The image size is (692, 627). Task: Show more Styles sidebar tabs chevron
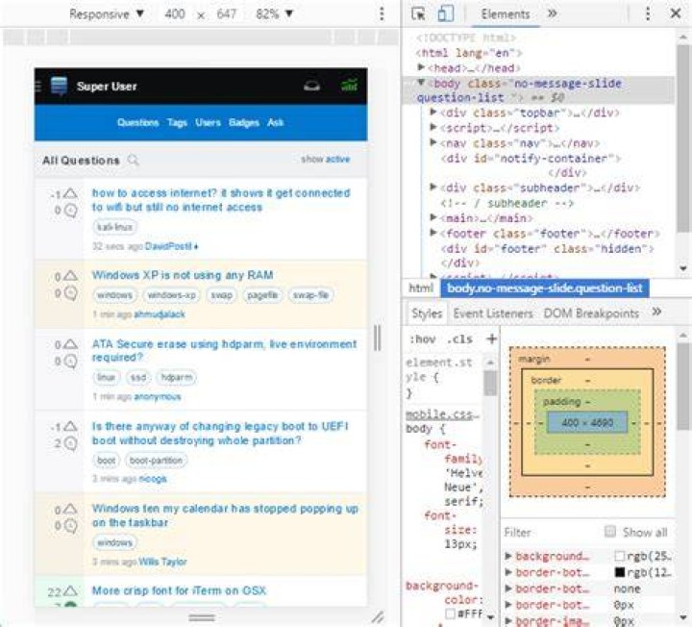pos(656,312)
